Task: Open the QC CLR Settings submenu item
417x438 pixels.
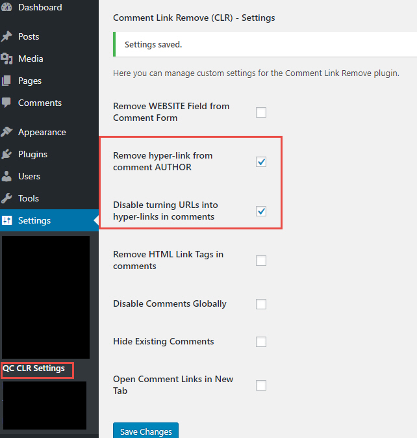Action: coord(34,368)
